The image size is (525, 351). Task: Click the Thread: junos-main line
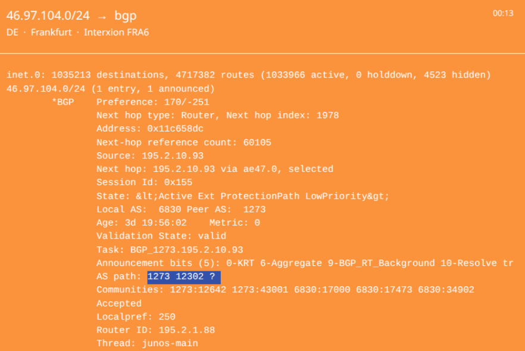[x=147, y=343]
